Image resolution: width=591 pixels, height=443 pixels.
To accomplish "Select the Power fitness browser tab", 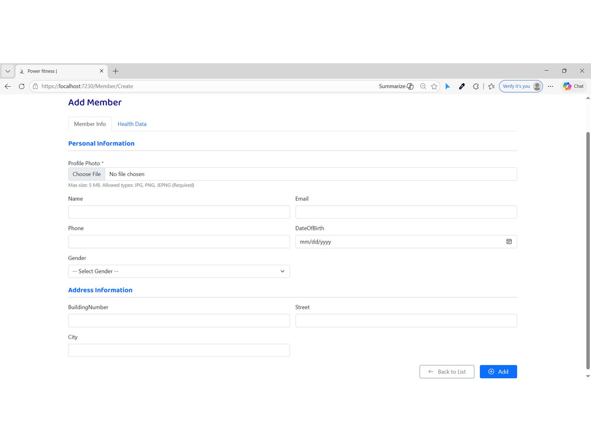I will pyautogui.click(x=61, y=71).
